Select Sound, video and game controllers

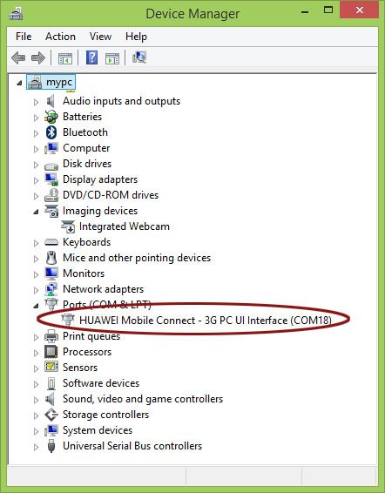[143, 399]
